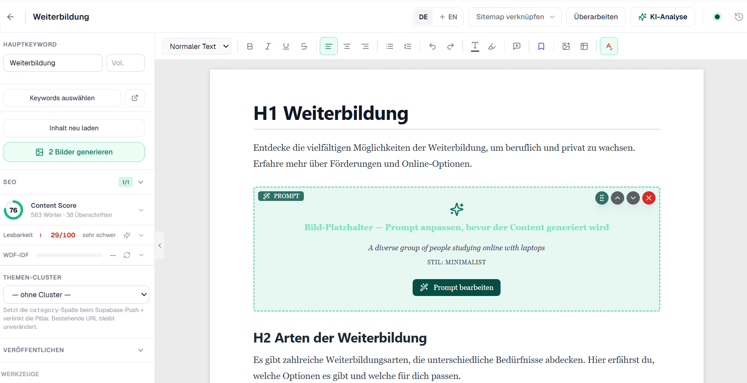Select the highlighter tool

click(x=492, y=46)
